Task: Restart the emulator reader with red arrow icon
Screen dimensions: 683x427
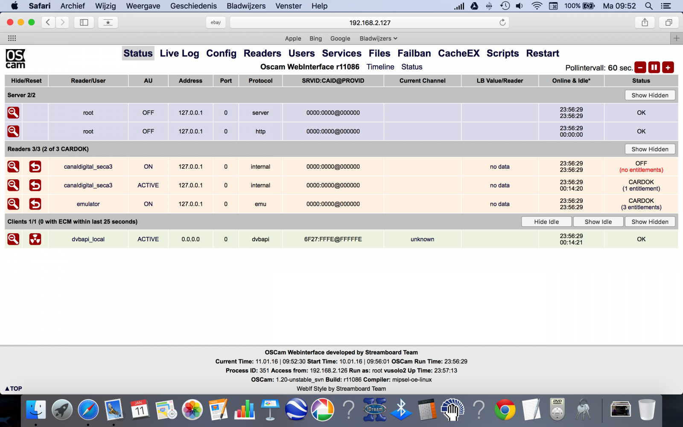Action: point(35,204)
